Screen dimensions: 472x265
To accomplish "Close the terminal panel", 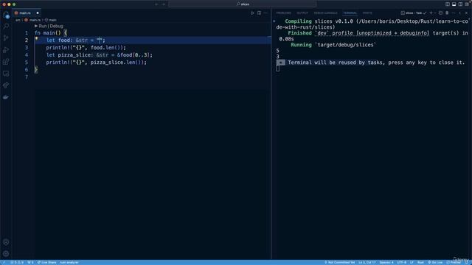I will 466,13.
